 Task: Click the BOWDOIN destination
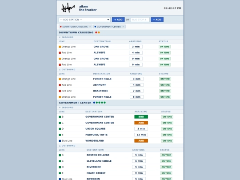pos(93,179)
